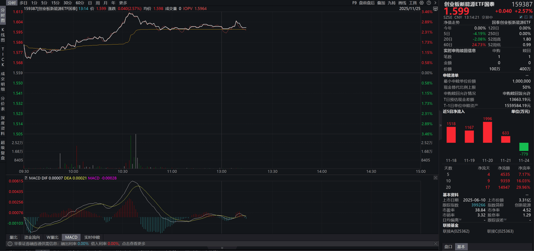Click the 11-20 net inflow bar

click(487, 132)
